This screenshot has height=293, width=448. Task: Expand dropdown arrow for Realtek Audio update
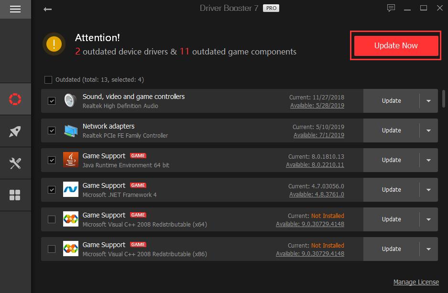(x=428, y=101)
